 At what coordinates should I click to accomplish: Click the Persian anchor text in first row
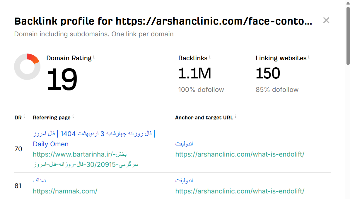[x=184, y=143]
